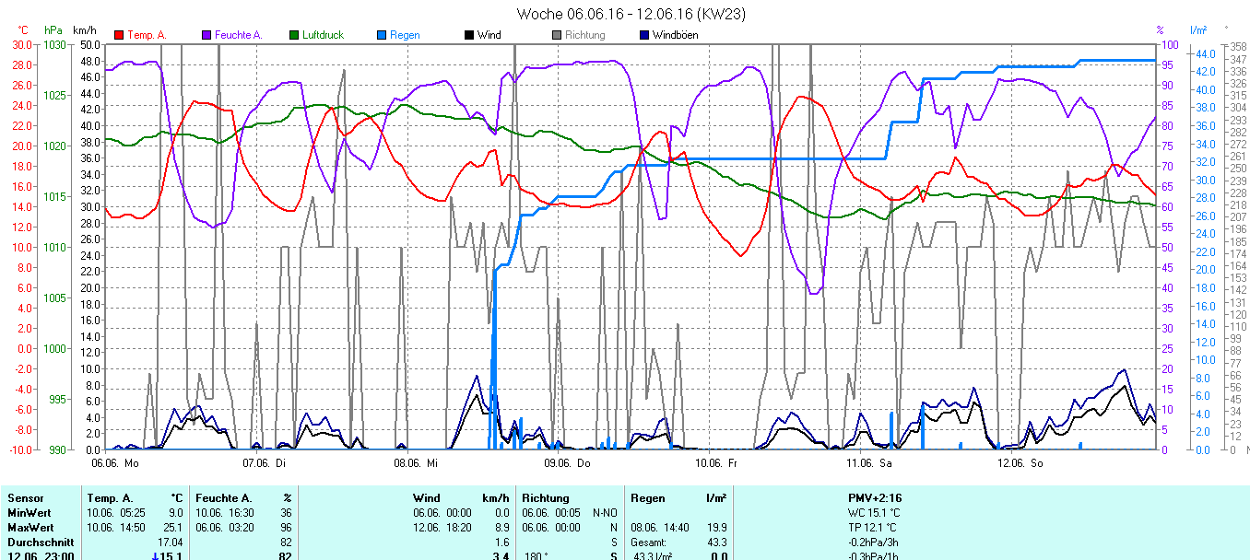The width and height of the screenshot is (1250, 560).
Task: Click the chart title Woche 06.06.16 - 12.06.16
Action: pos(631,14)
